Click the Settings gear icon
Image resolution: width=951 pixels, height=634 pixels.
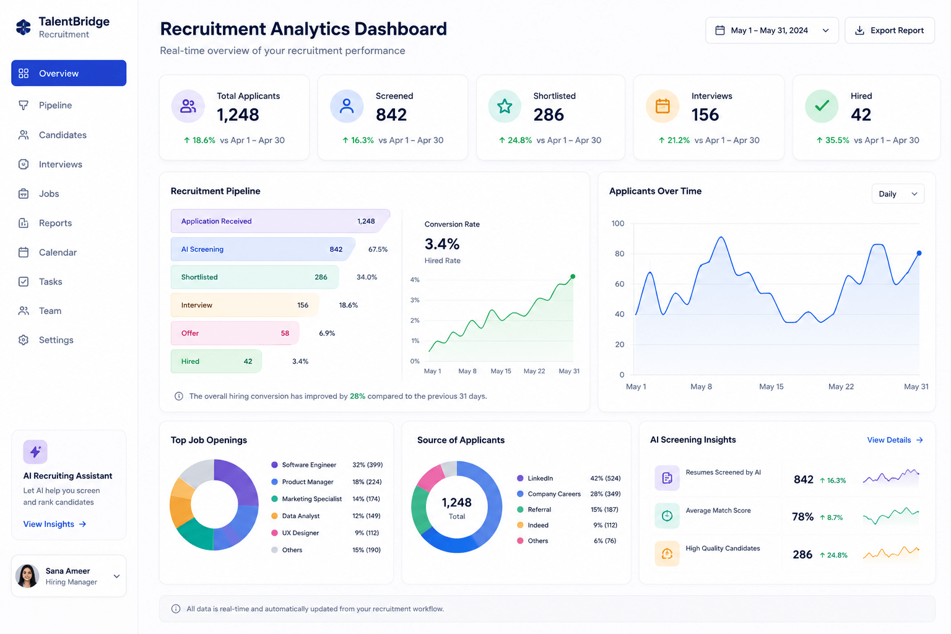[24, 340]
